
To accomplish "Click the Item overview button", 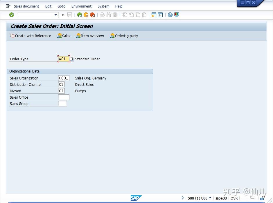I will [90, 36].
